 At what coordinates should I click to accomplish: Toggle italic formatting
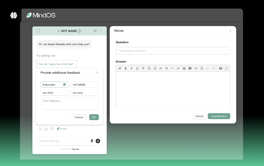[x=132, y=68]
